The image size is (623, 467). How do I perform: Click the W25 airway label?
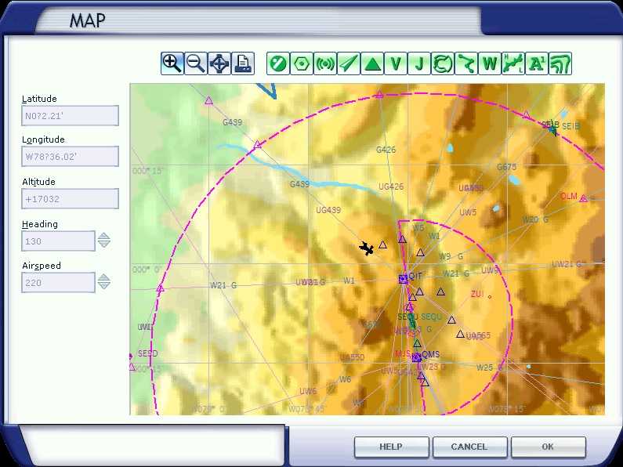pyautogui.click(x=485, y=367)
